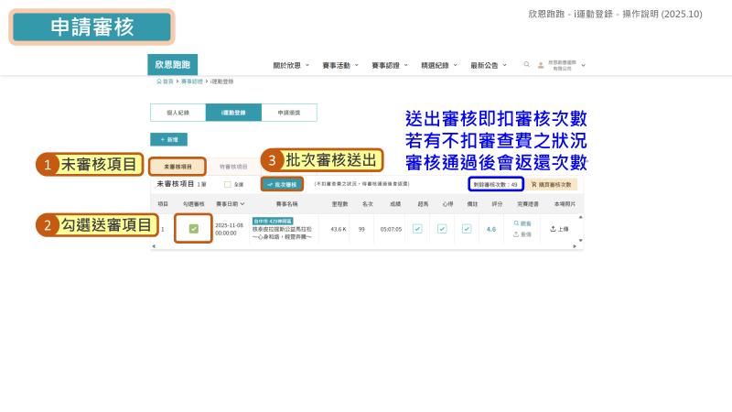
Task: Click the 欣恩跑跑 site logo
Action: tap(172, 65)
